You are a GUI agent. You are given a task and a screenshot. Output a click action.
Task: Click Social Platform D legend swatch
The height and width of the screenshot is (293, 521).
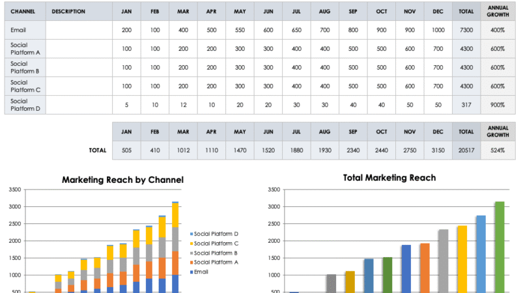[191, 234]
